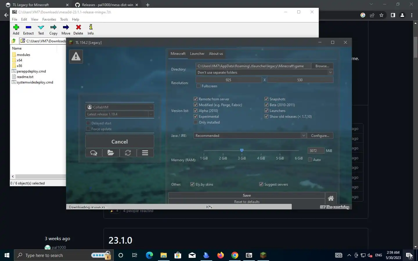Click the refresh arrows icon in TL launcher

click(x=128, y=153)
